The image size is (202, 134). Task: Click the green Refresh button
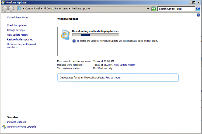click(x=154, y=9)
